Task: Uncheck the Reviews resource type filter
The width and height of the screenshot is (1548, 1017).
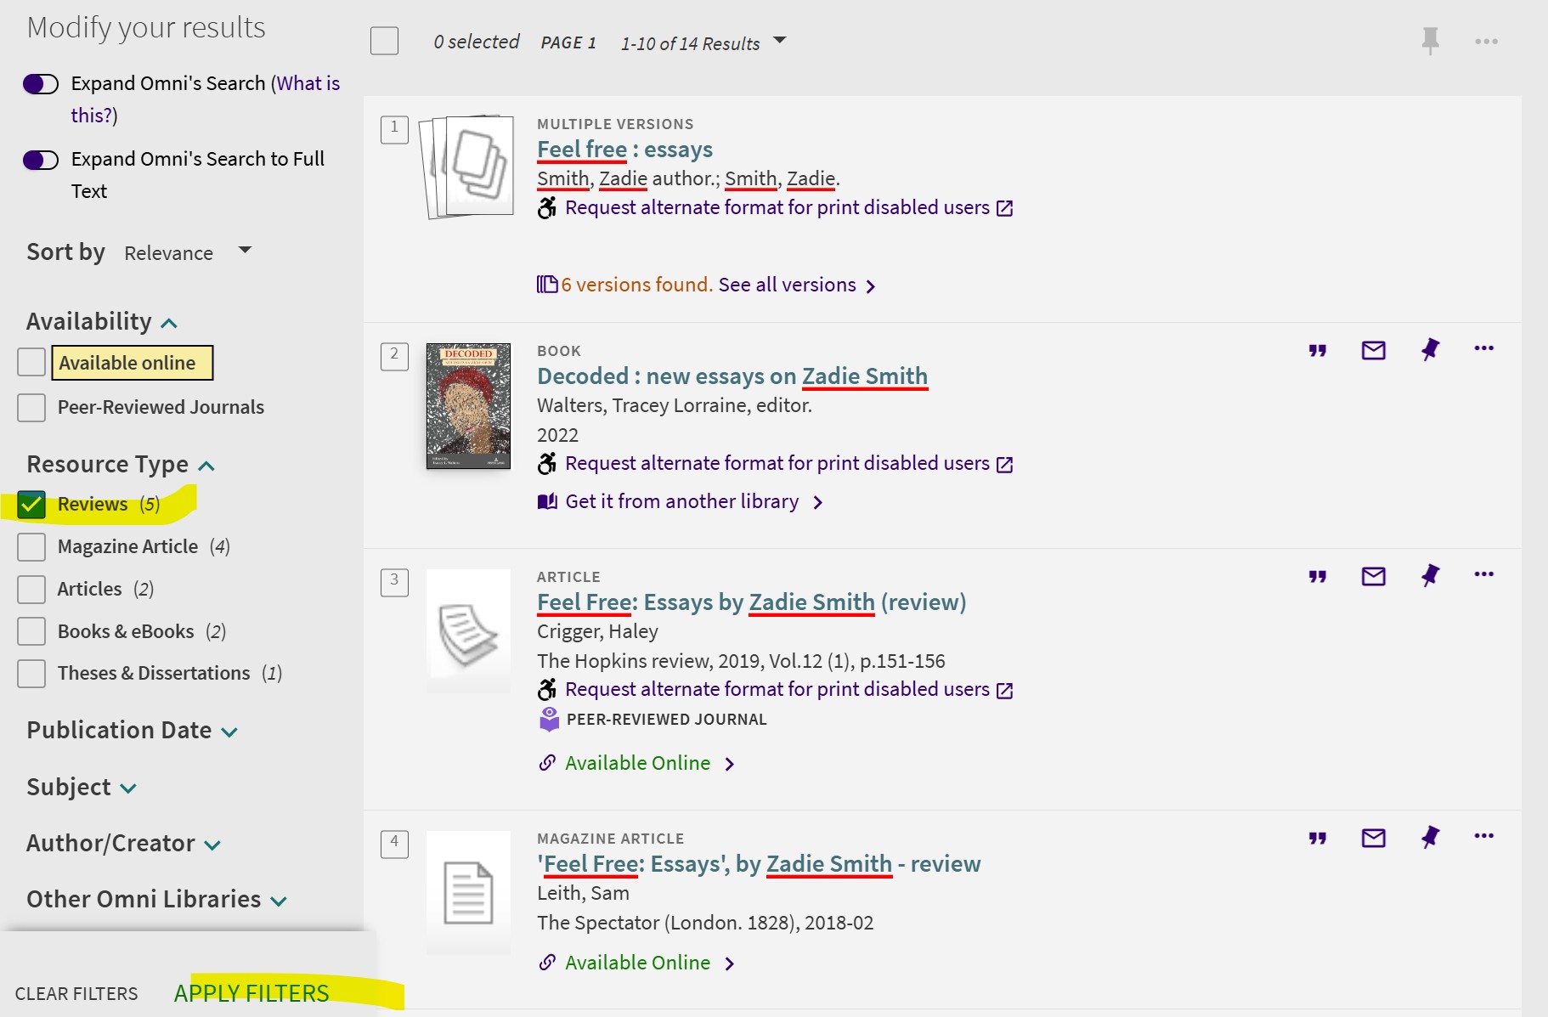Action: pyautogui.click(x=31, y=504)
